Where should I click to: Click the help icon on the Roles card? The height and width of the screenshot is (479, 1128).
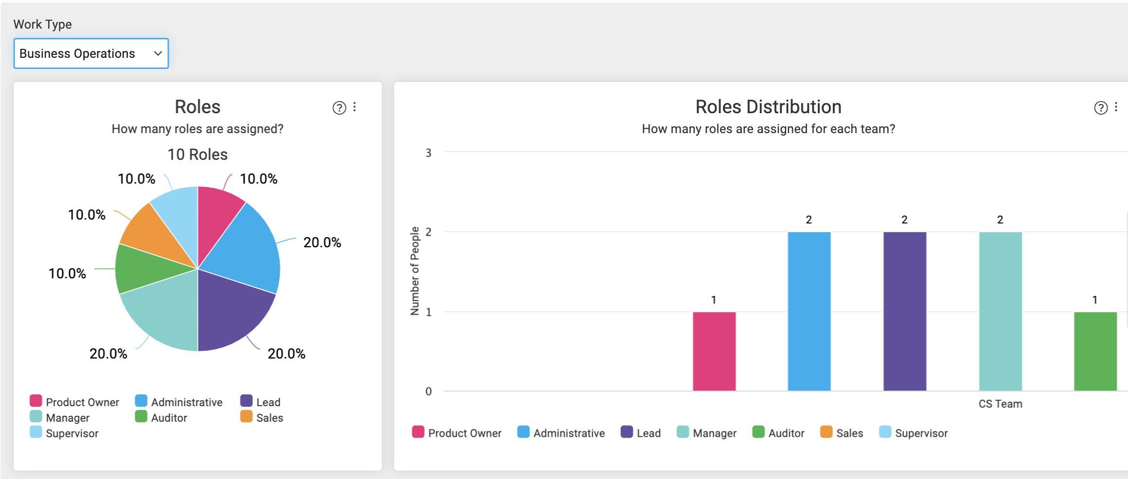(x=339, y=108)
